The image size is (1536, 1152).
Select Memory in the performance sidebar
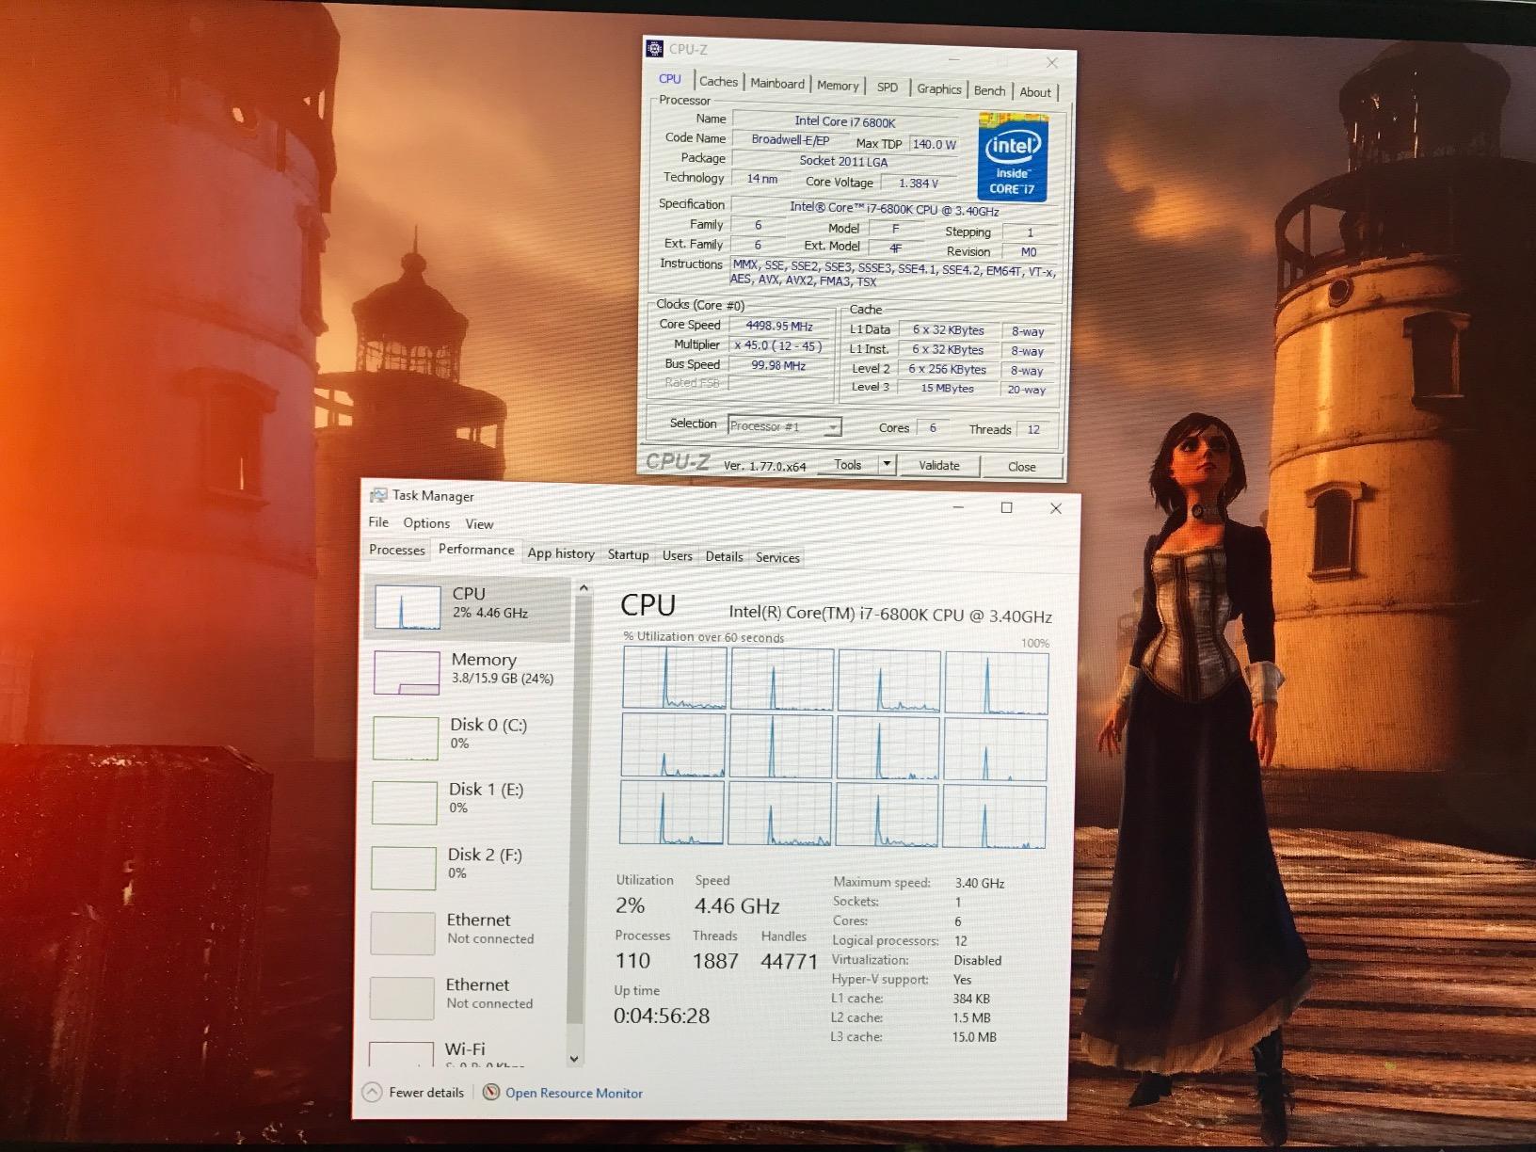tap(467, 671)
